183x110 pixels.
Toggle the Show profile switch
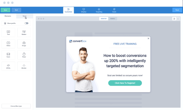(26, 23)
